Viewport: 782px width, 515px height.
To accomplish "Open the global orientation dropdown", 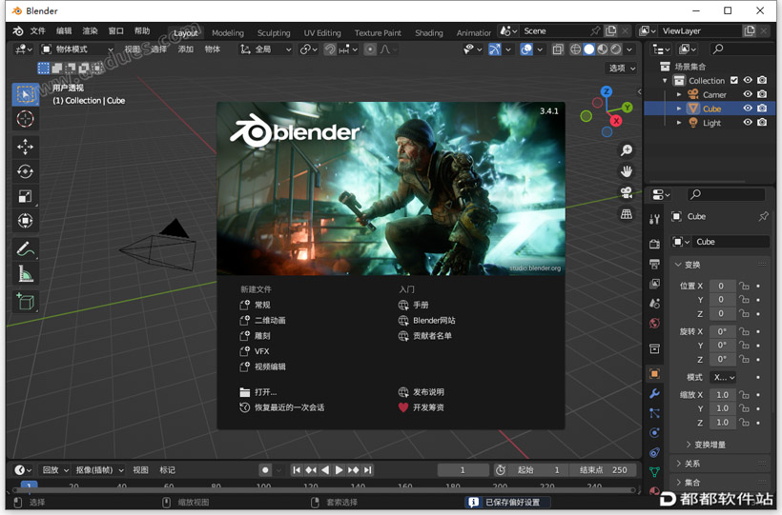I will click(266, 50).
